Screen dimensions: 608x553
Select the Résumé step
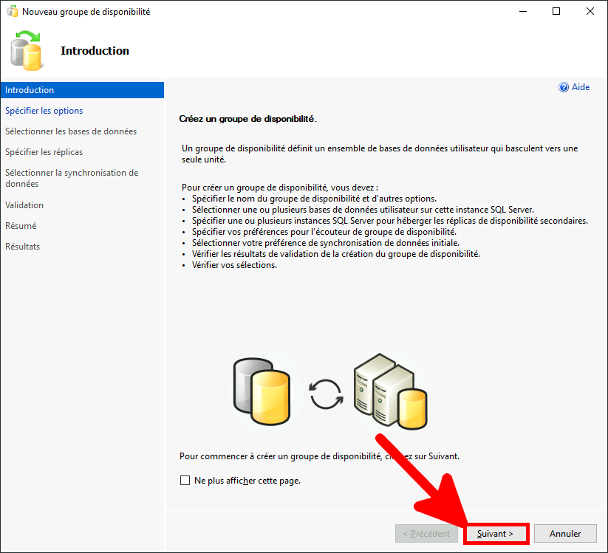25,225
